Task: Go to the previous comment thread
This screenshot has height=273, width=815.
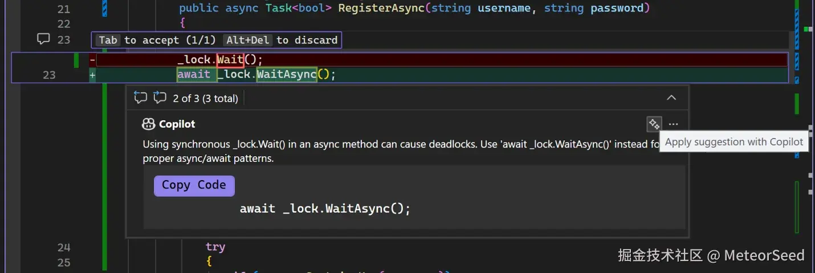Action: tap(140, 98)
